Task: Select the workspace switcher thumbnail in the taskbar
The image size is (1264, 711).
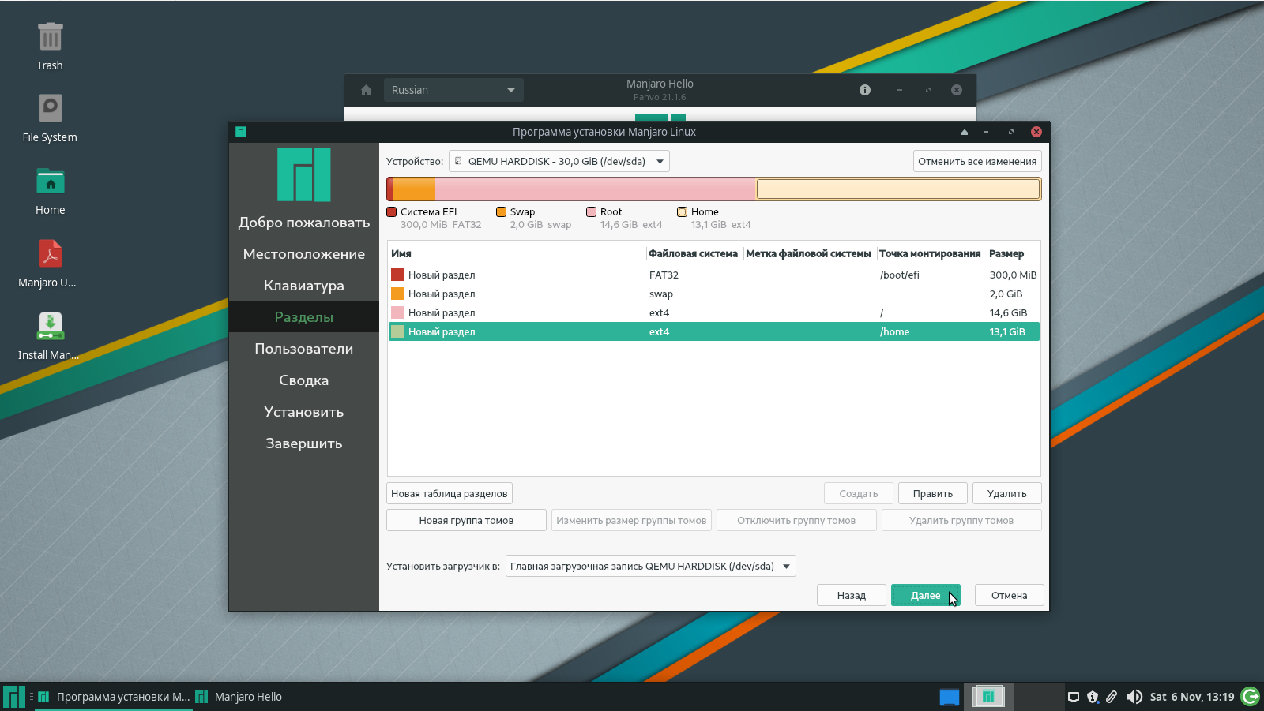Action: click(x=987, y=697)
